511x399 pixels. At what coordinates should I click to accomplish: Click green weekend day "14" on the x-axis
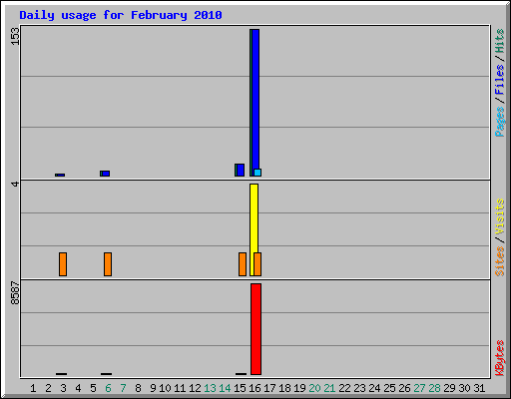225,388
